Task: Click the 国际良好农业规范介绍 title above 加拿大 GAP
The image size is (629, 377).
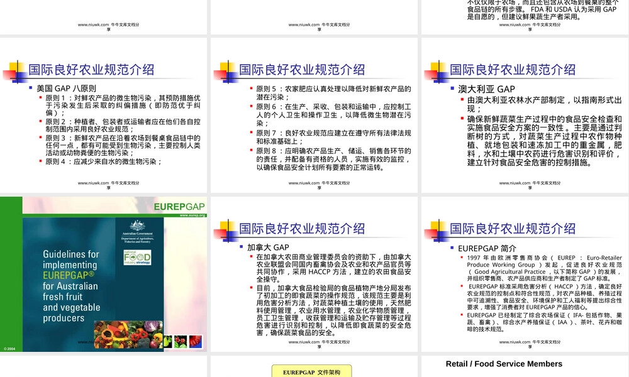Action: point(302,229)
